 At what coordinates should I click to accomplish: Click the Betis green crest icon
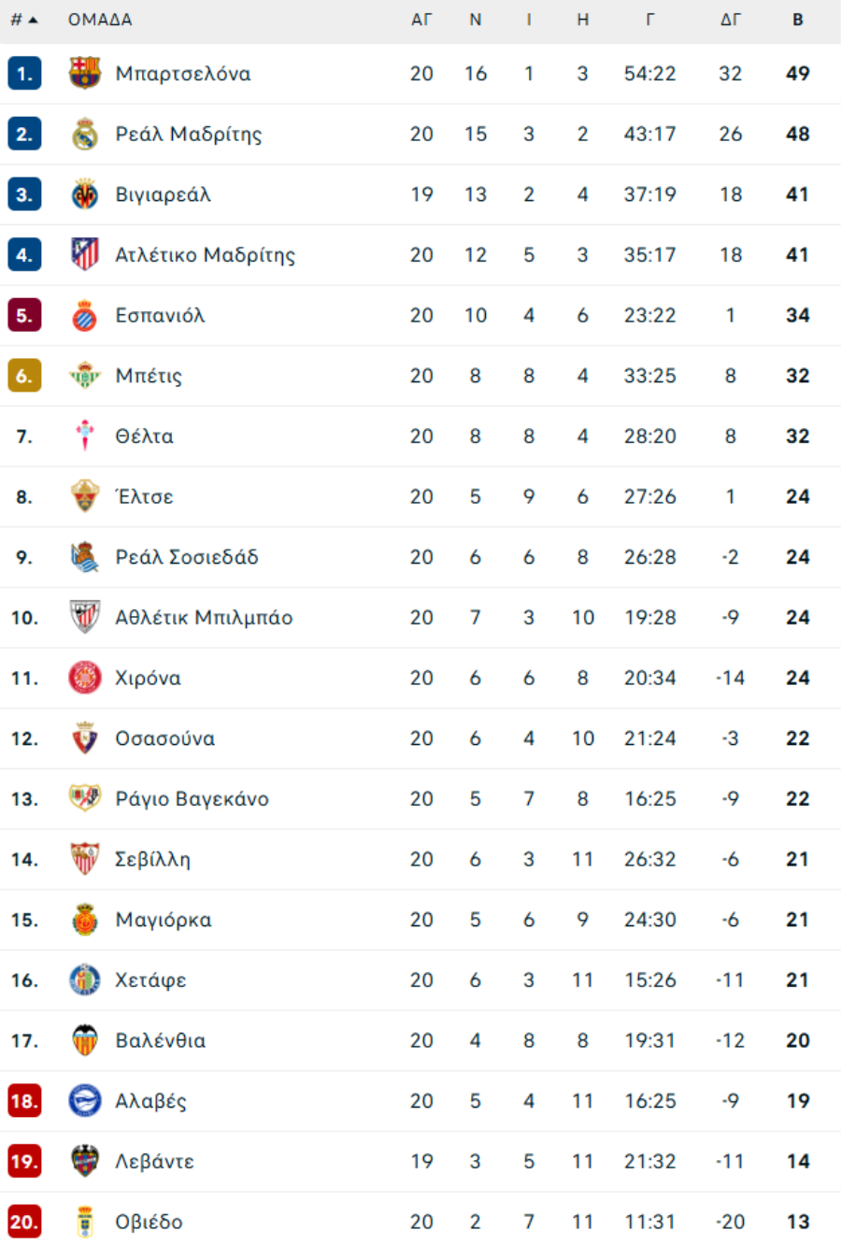[x=85, y=376]
